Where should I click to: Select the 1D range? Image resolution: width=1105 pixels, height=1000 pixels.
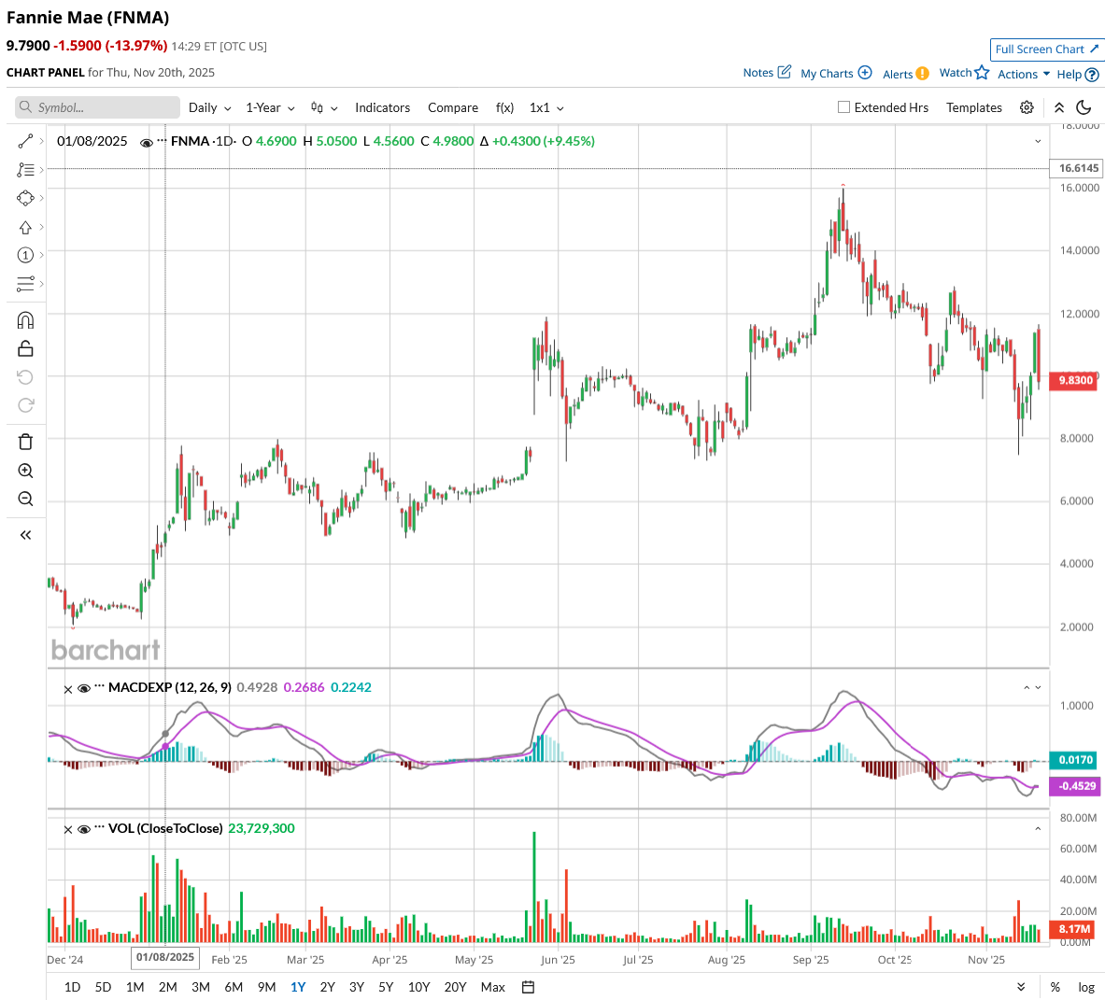pos(72,987)
